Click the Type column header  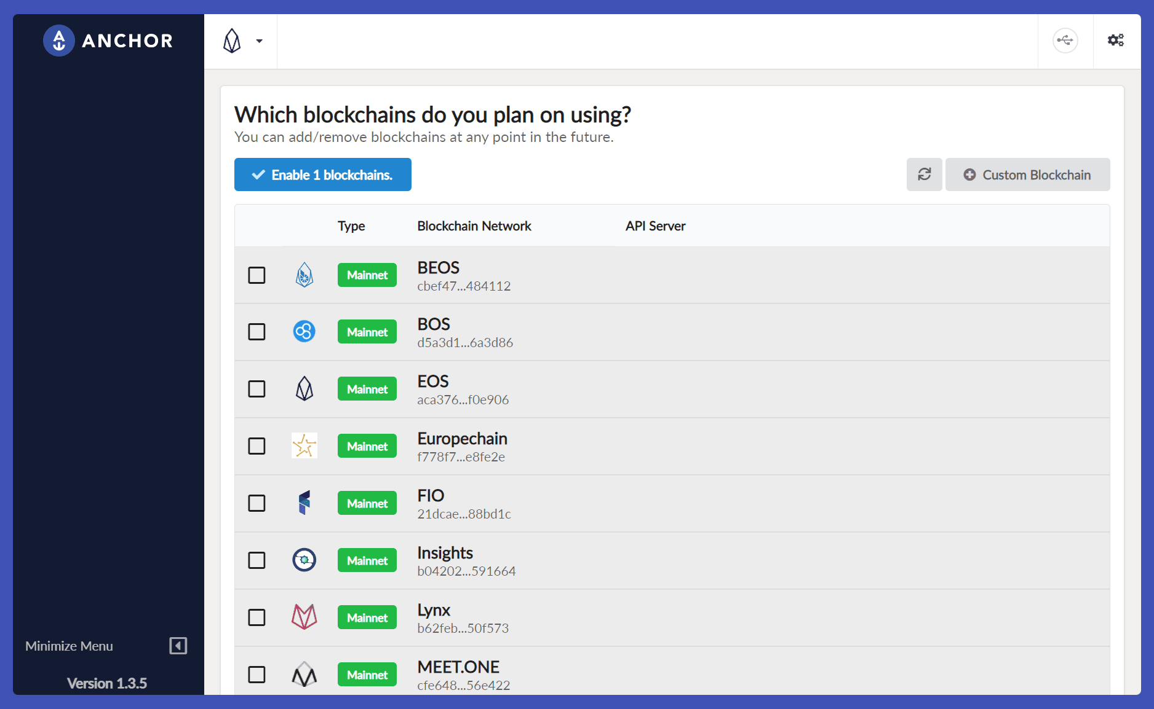[x=351, y=226]
